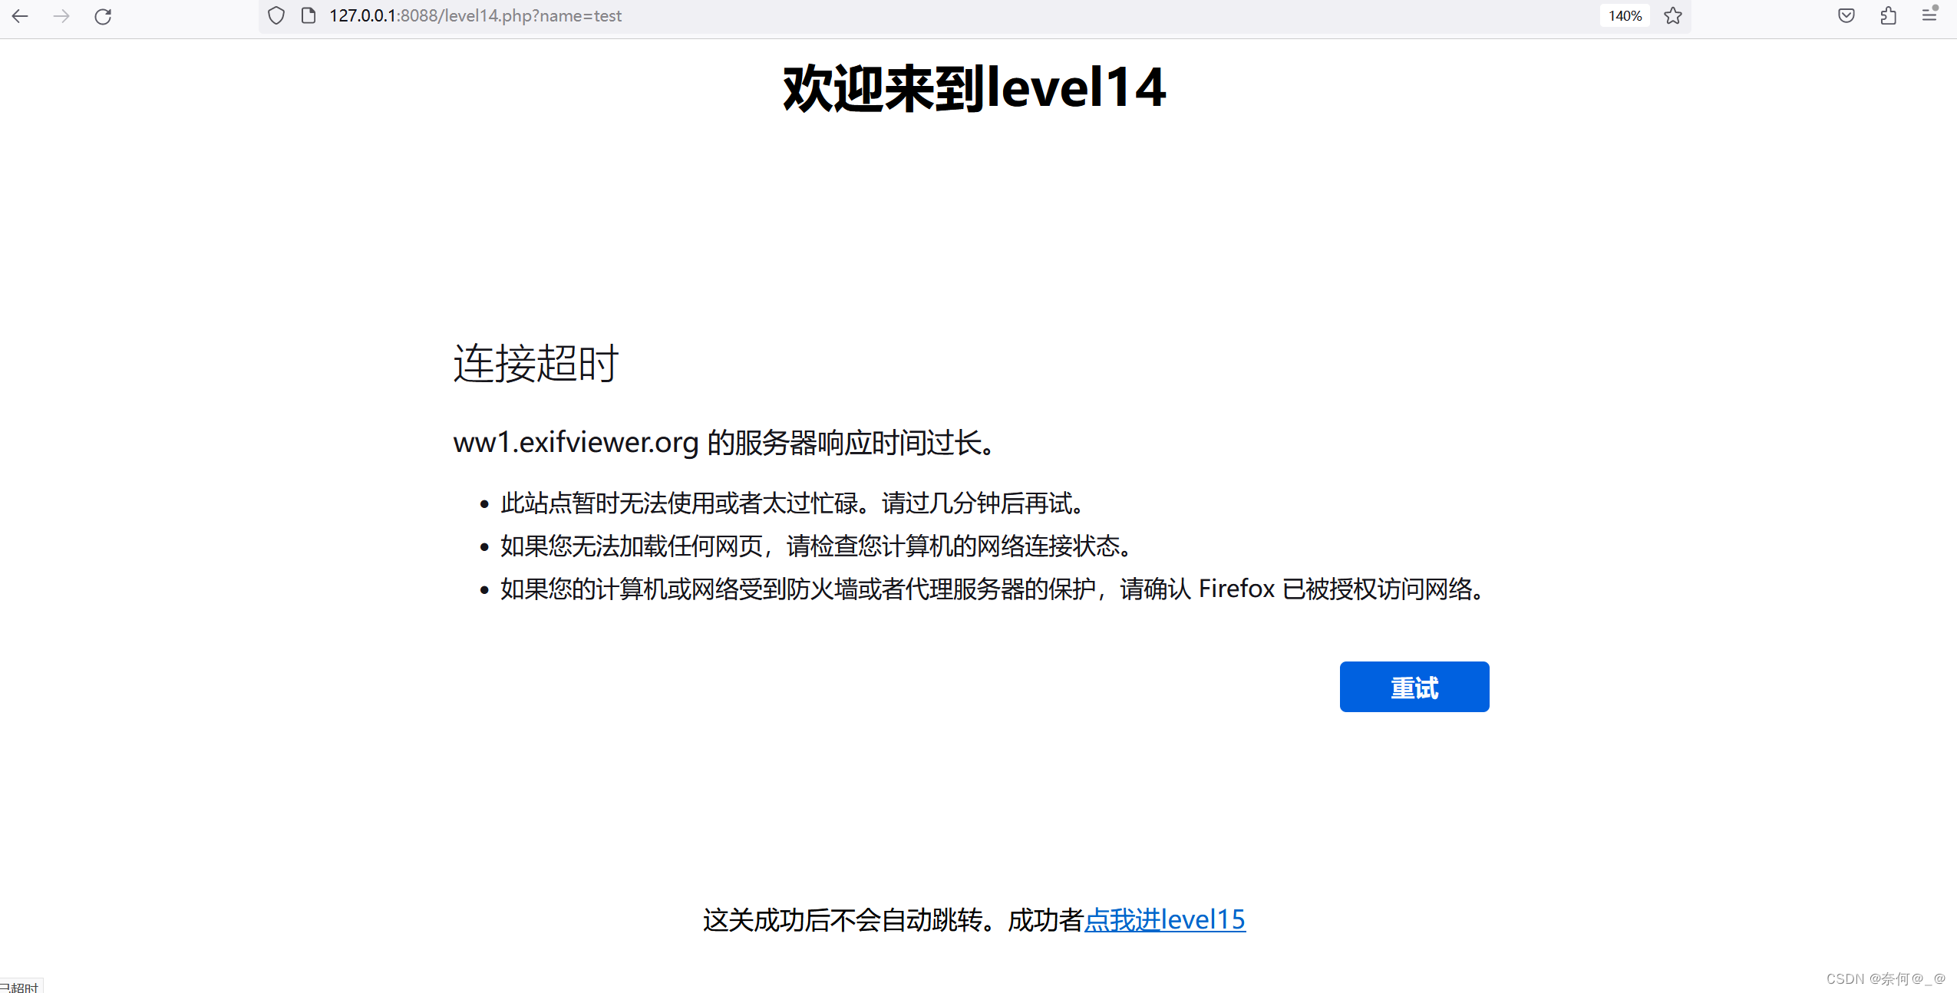Click the text 这关成功后不会自动跳转

point(843,919)
